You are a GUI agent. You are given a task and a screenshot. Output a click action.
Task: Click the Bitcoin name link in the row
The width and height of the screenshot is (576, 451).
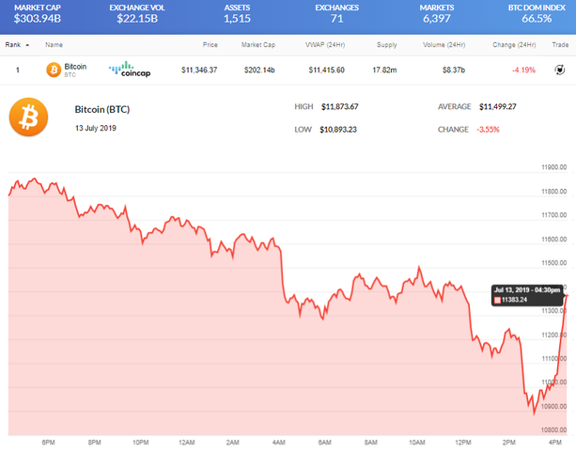(75, 67)
